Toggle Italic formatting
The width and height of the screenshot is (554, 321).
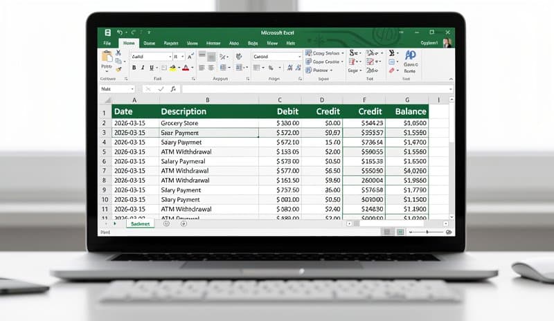[x=143, y=68]
